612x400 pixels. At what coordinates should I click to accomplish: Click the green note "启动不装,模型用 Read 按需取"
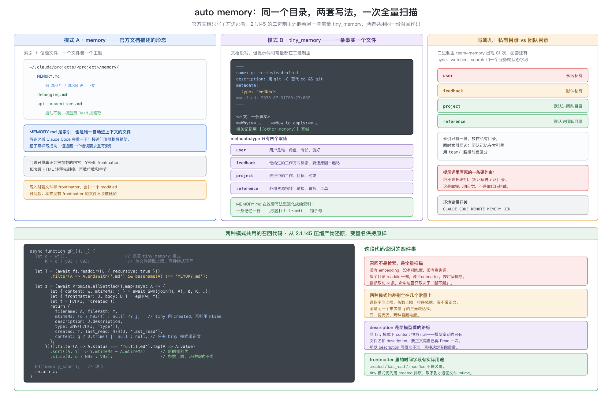pyautogui.click(x=73, y=113)
